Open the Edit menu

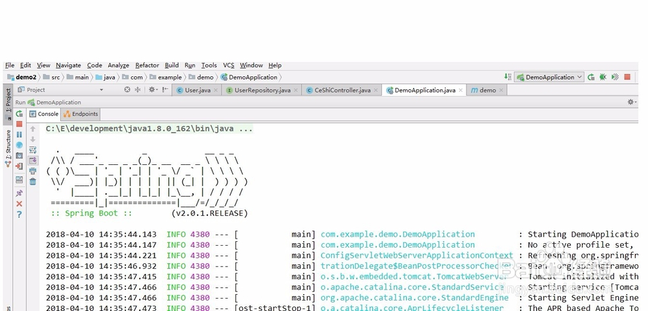(x=26, y=65)
